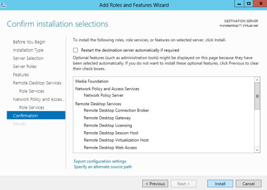267x190 pixels.
Task: Open Export configuration settings link
Action: 100,161
